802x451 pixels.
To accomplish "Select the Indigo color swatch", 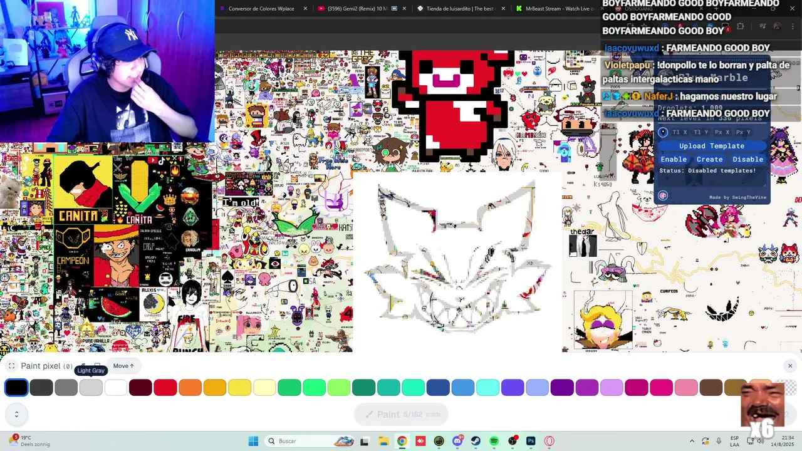I will [513, 388].
